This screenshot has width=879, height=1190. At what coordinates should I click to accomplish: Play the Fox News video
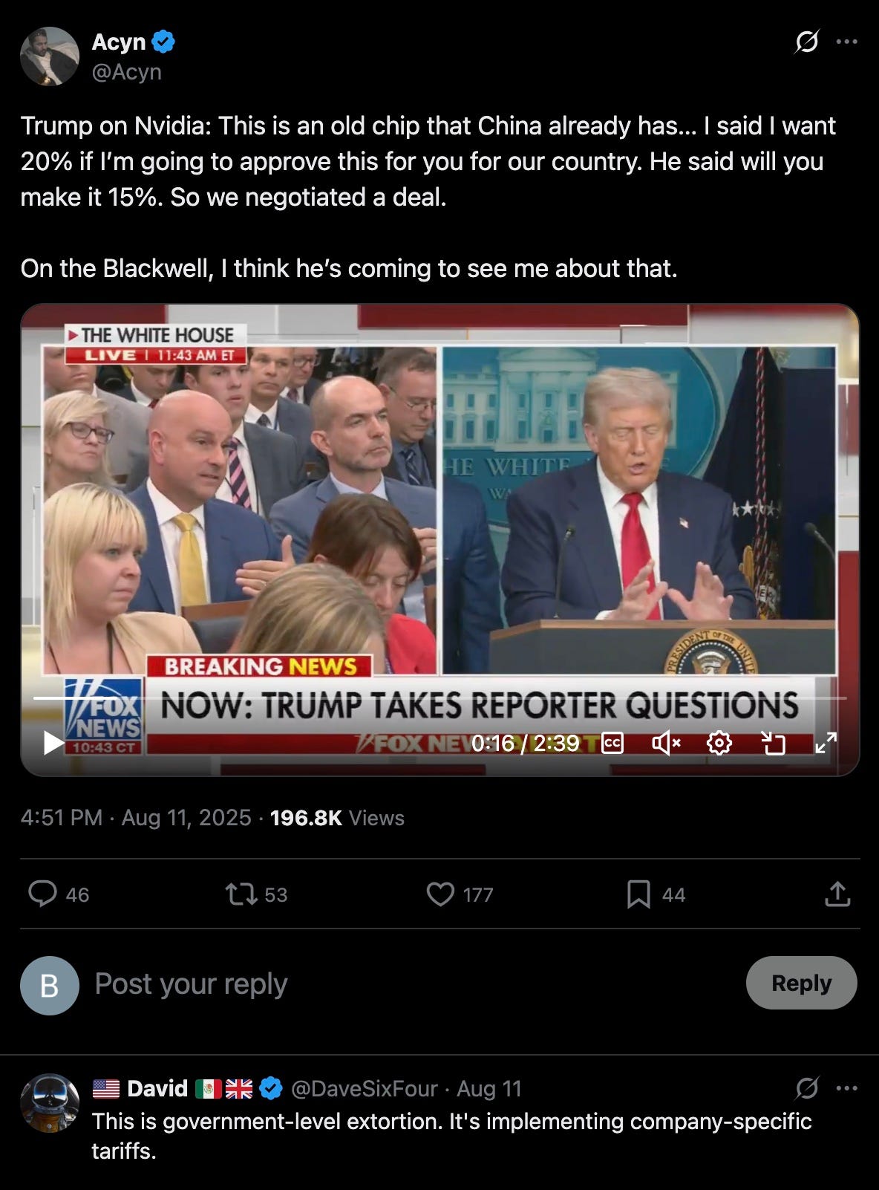(x=53, y=743)
